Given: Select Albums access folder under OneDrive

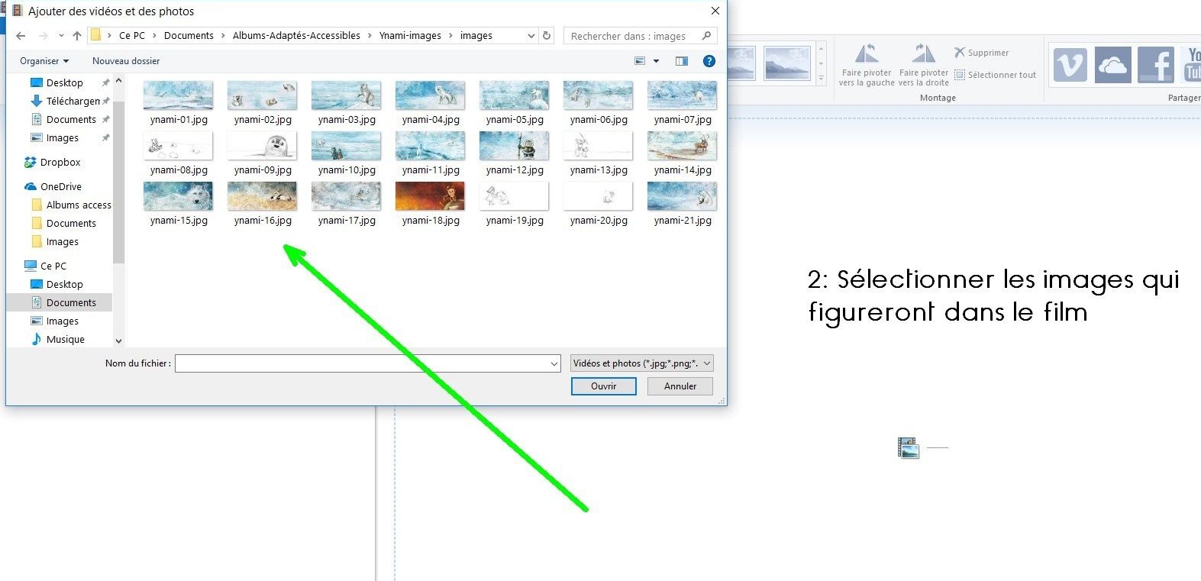Looking at the screenshot, I should [71, 205].
